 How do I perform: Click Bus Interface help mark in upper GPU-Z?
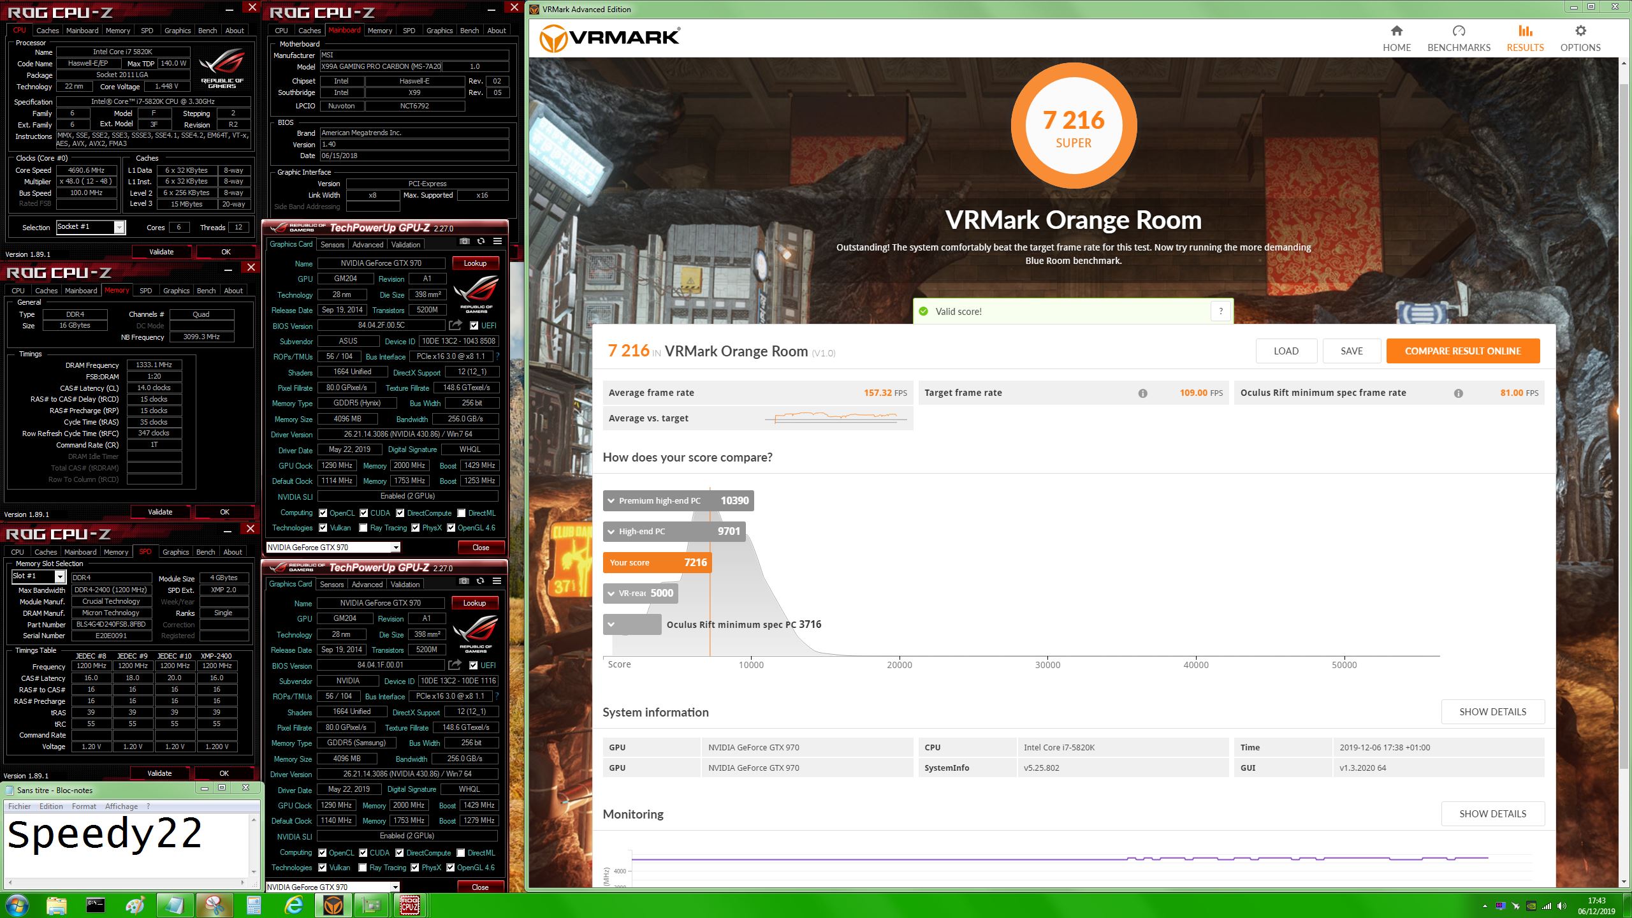pyautogui.click(x=497, y=356)
